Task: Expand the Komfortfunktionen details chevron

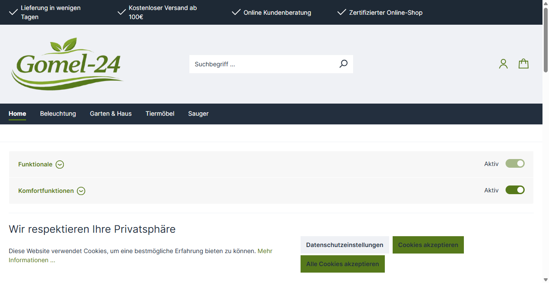Action: coord(81,191)
